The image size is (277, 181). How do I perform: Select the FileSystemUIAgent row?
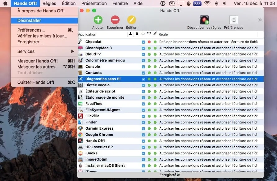click(x=171, y=110)
